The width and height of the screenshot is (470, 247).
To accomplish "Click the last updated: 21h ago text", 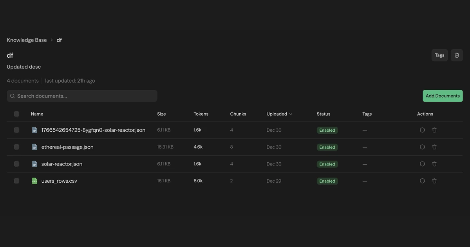I will click(x=70, y=81).
